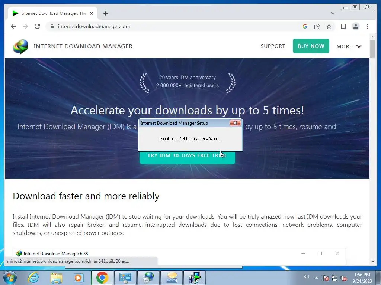Go back to the previous page in Chrome

tap(13, 26)
